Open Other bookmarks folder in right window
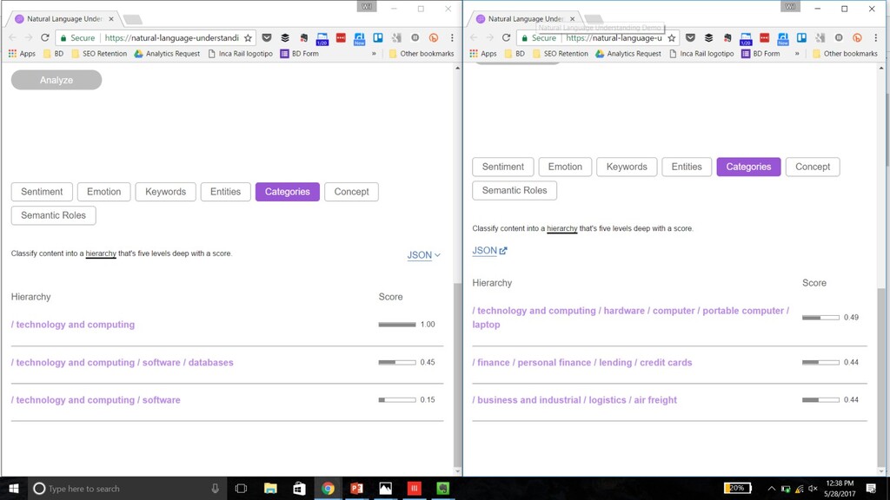This screenshot has width=890, height=500. pos(845,54)
